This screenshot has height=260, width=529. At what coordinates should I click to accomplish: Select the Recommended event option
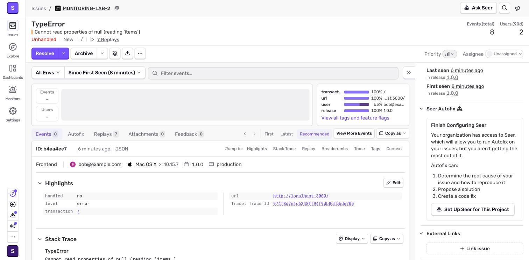pos(315,134)
